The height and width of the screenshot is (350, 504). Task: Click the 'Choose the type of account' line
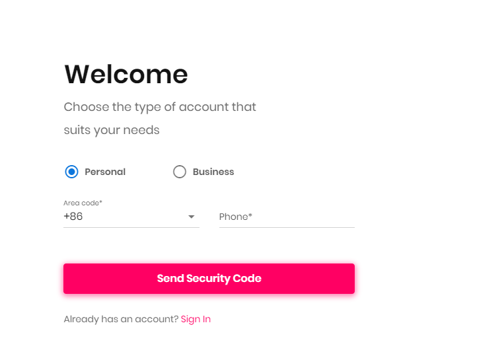point(159,107)
